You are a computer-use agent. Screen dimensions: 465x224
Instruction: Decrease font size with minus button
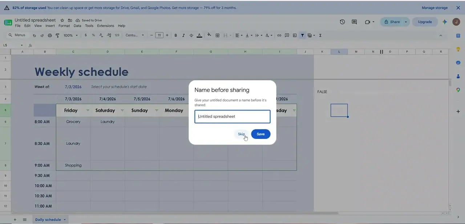pos(151,35)
